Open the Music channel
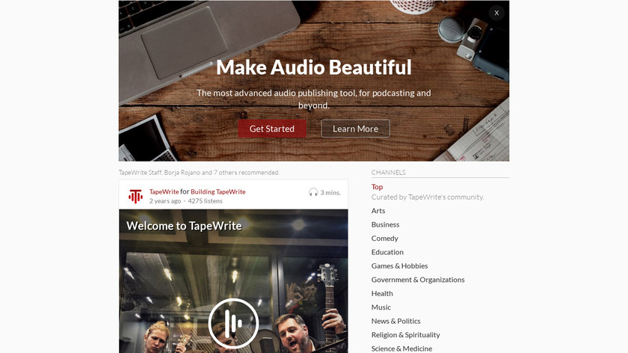This screenshot has width=628, height=353. click(x=381, y=307)
